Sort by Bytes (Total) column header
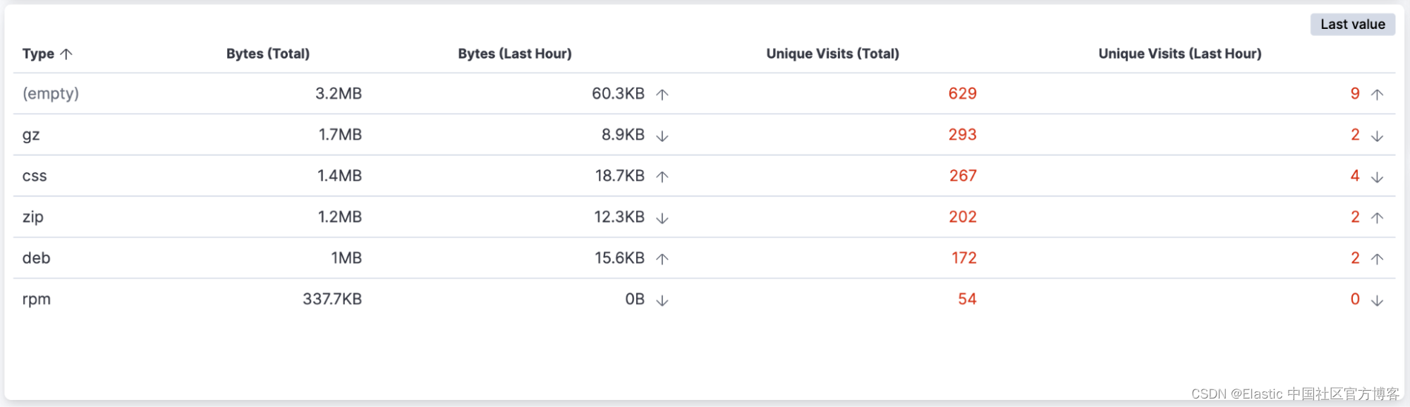Screen dimensions: 1410x407 point(268,54)
